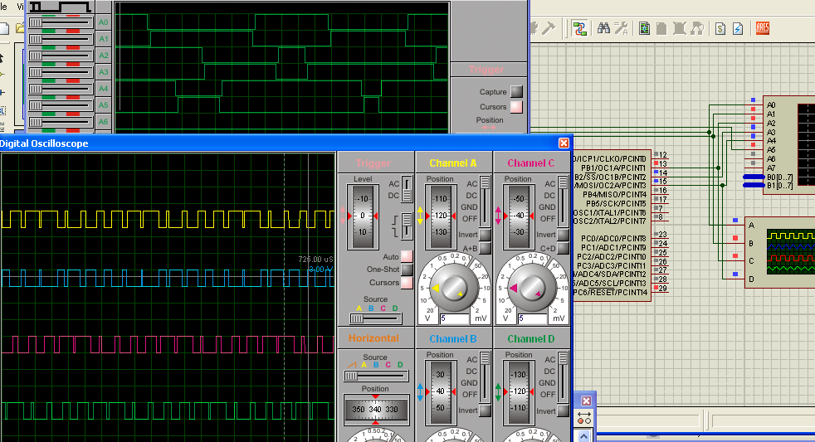Adjust Trigger Source A B C D slider
This screenshot has width=815, height=442.
pos(376,318)
